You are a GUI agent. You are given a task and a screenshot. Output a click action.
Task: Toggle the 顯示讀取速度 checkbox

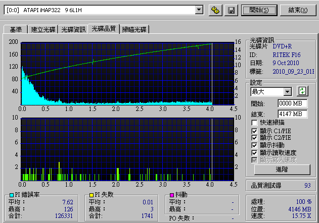[x=255, y=152]
